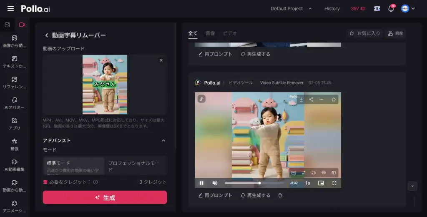Open the 模倣 tool
Image resolution: width=427 pixels, height=217 pixels.
pos(15,145)
